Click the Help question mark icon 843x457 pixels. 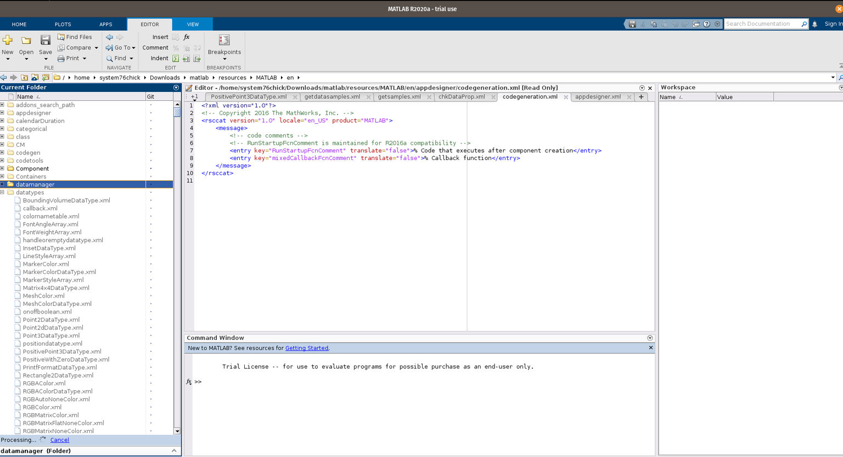click(x=706, y=24)
